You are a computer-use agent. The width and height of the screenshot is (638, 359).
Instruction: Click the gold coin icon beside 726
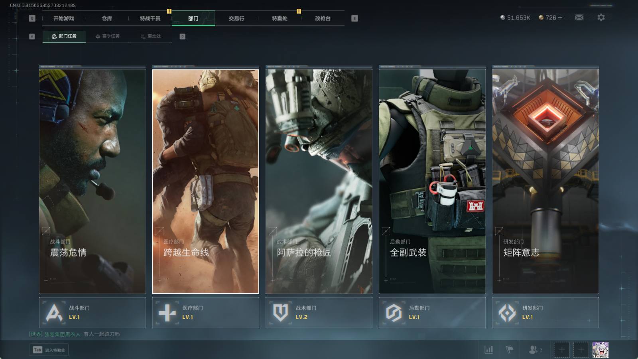click(541, 18)
